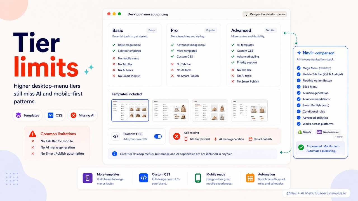Click the Templates included heading
Screen dimensions: 358x201
tap(127, 94)
